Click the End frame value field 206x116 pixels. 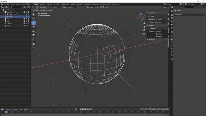165,109
